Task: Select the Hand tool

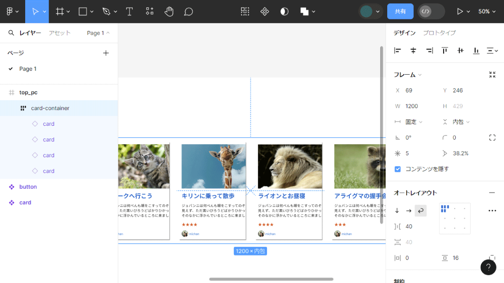Action: 169,11
